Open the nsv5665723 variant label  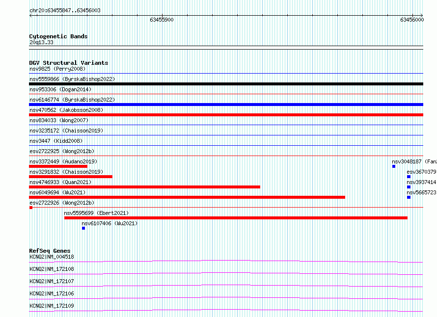[x=421, y=192]
